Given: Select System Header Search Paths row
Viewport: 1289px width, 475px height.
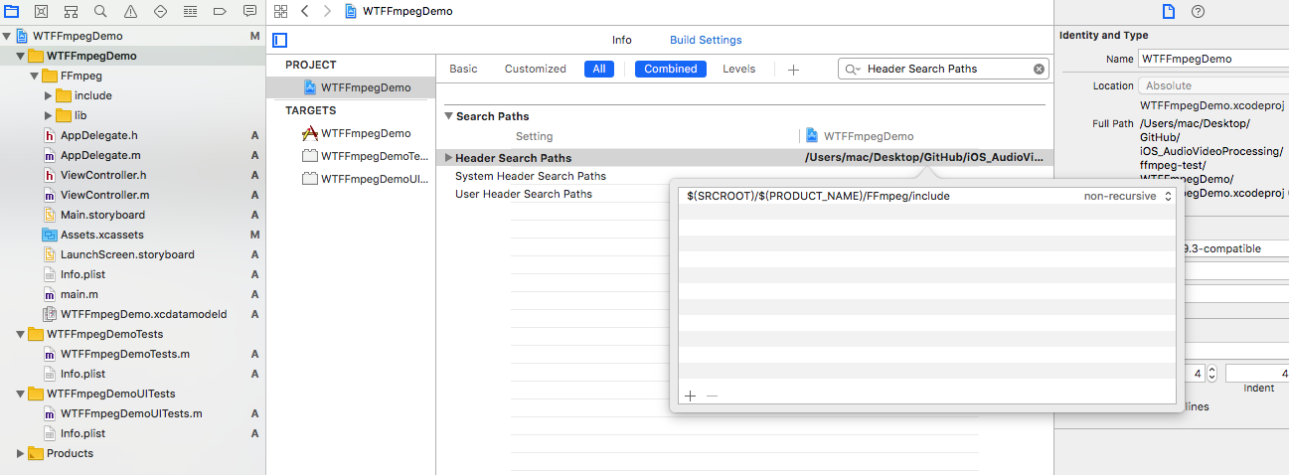Looking at the screenshot, I should click(x=745, y=176).
